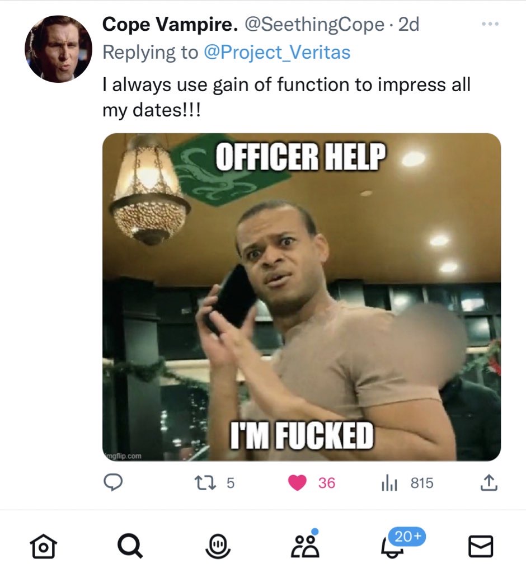Screen dimensions: 526x573
Task: Click the reply speech bubble icon
Action: point(115,483)
